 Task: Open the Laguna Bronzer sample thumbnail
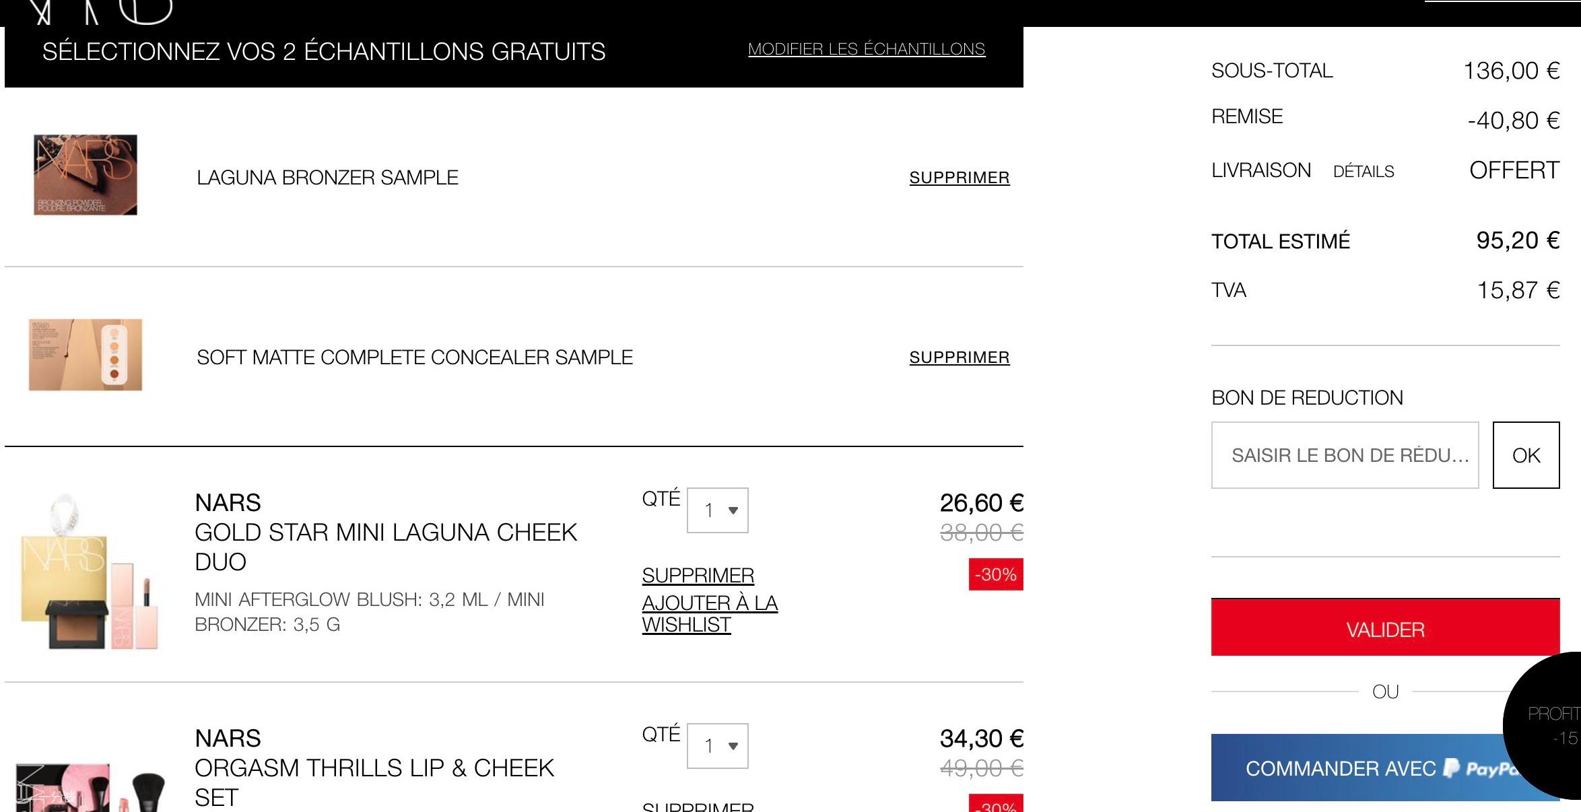click(x=86, y=175)
